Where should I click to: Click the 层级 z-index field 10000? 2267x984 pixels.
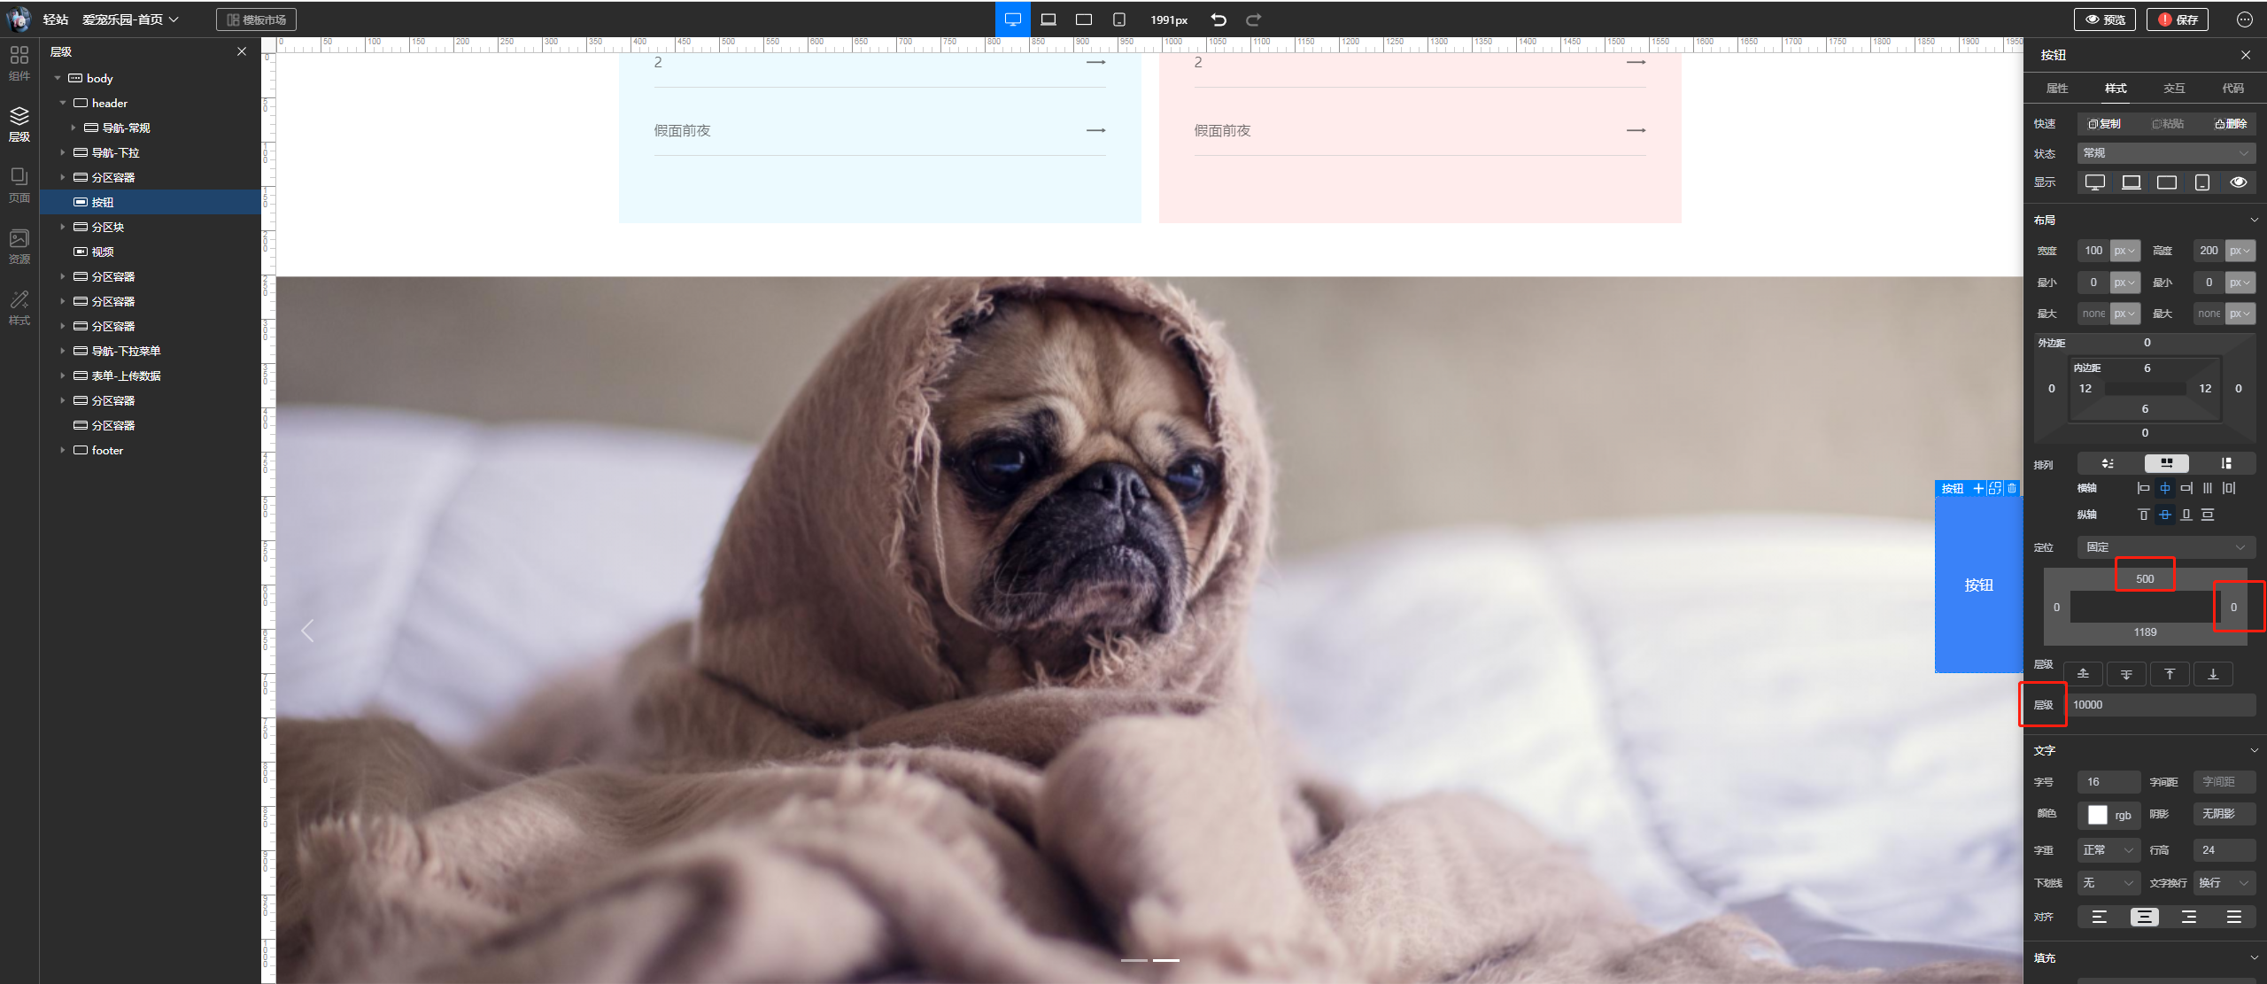(x=2161, y=705)
